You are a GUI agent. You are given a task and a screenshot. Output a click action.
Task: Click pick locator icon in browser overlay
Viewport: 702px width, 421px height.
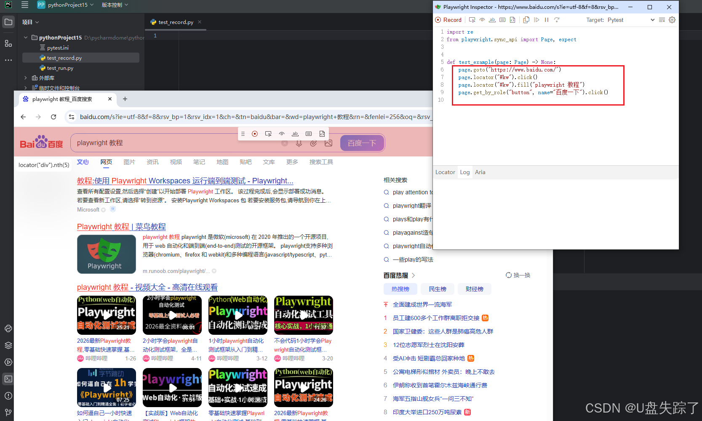tap(268, 134)
